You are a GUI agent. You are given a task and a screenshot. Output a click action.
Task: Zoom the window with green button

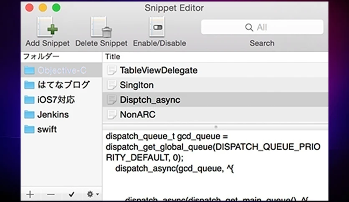(x=56, y=8)
